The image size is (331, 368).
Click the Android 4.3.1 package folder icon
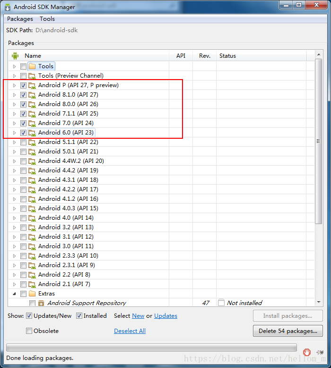coord(32,180)
